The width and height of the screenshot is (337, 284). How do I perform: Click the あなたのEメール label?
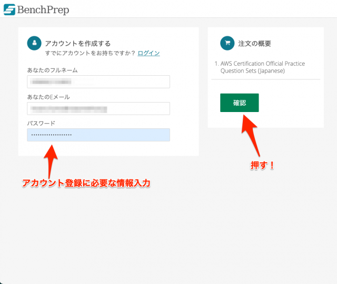tap(48, 97)
